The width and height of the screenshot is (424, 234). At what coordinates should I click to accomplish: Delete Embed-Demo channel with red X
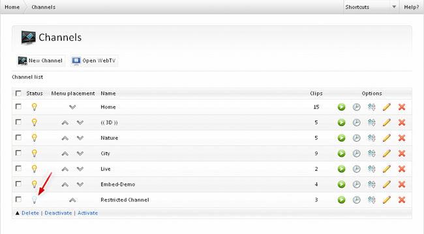(402, 185)
